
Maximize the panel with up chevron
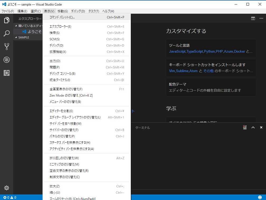253,127
